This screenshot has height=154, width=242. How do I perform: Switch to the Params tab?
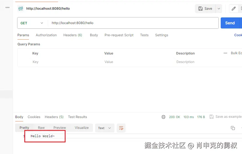(23, 35)
